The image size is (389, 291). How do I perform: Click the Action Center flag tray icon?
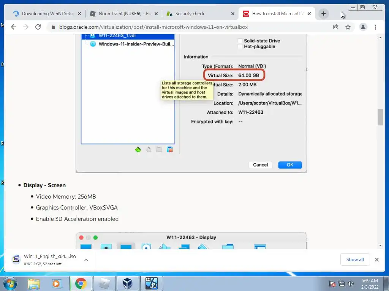[332, 284]
